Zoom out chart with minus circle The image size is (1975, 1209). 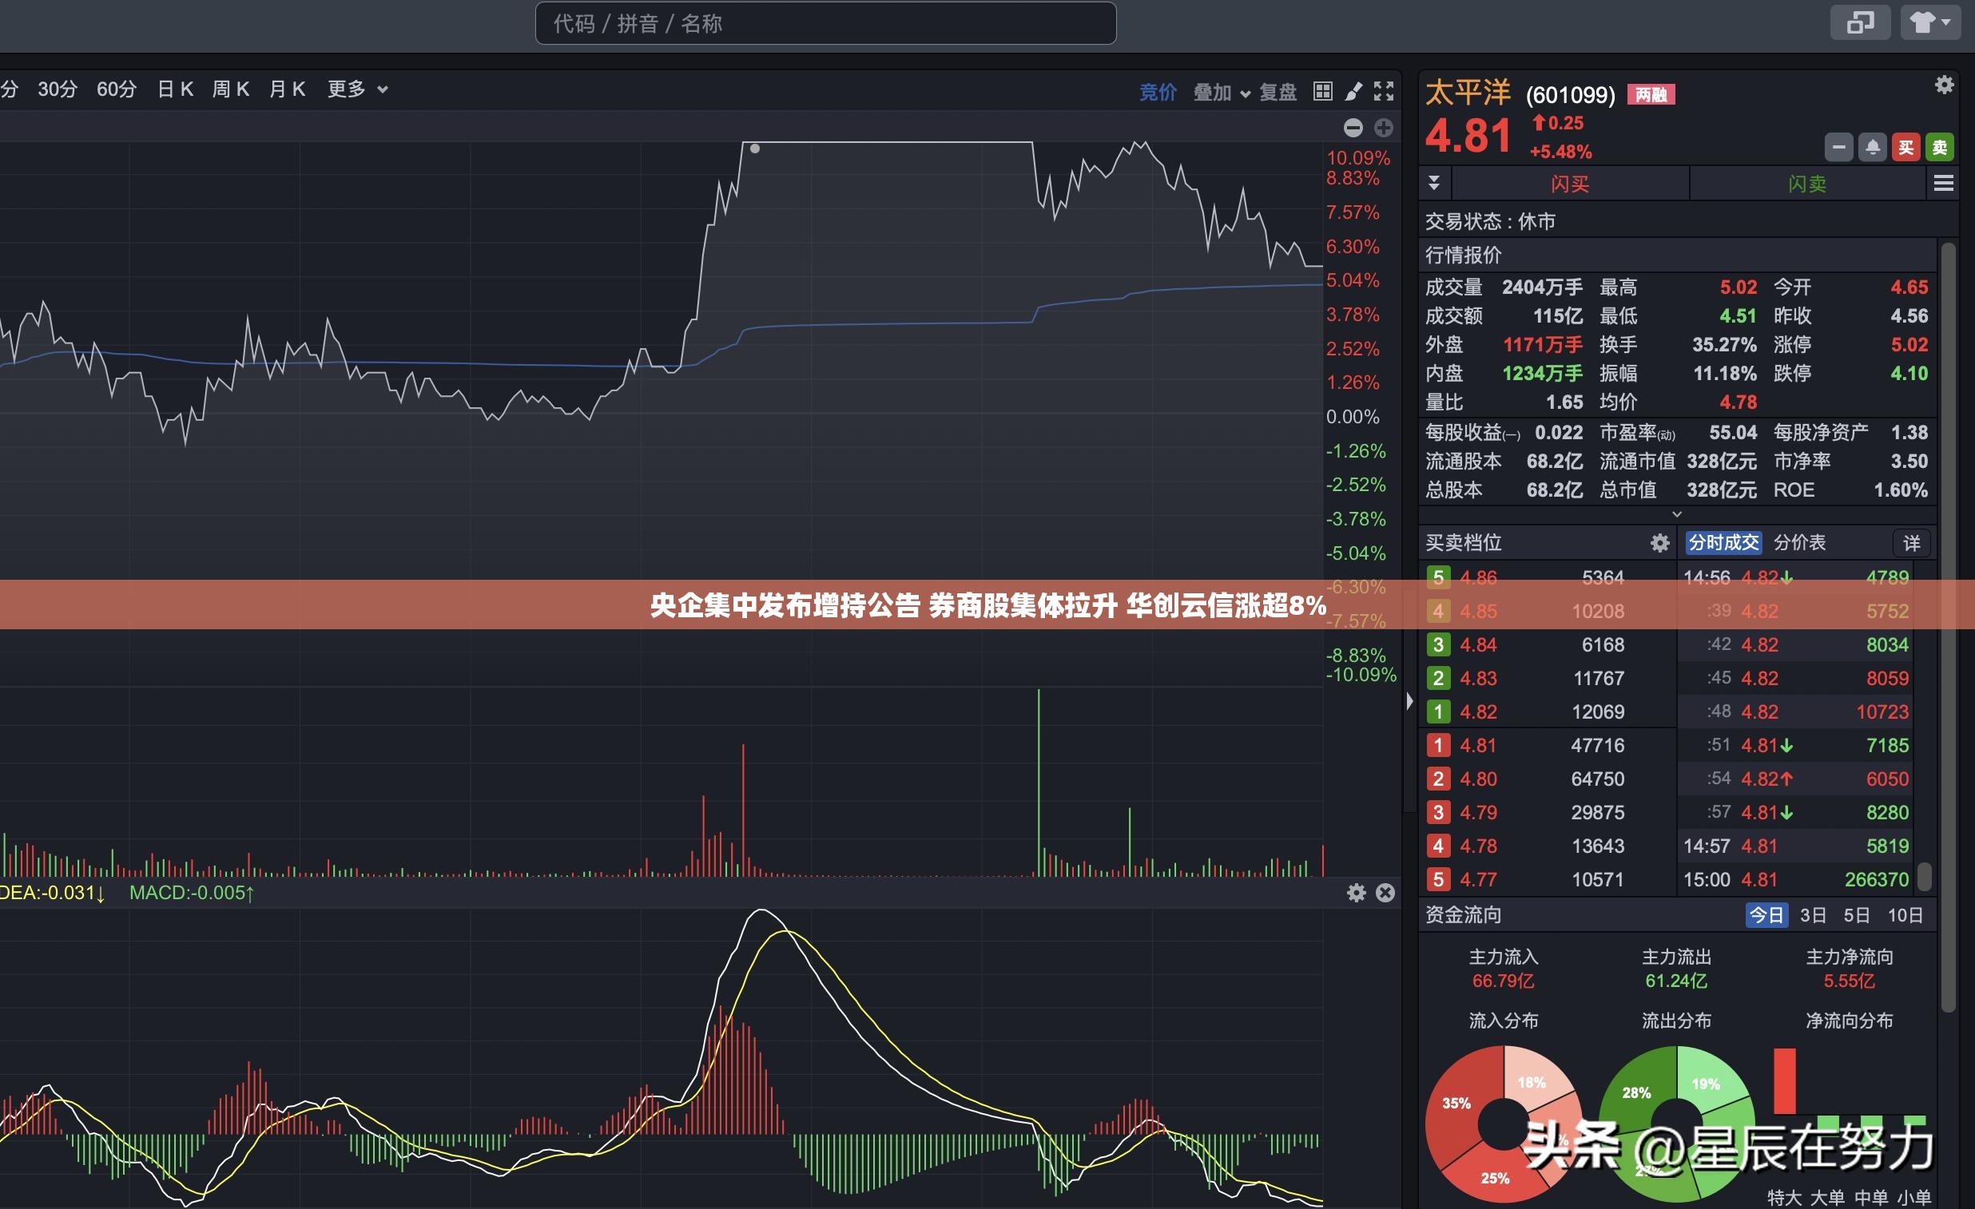tap(1353, 128)
